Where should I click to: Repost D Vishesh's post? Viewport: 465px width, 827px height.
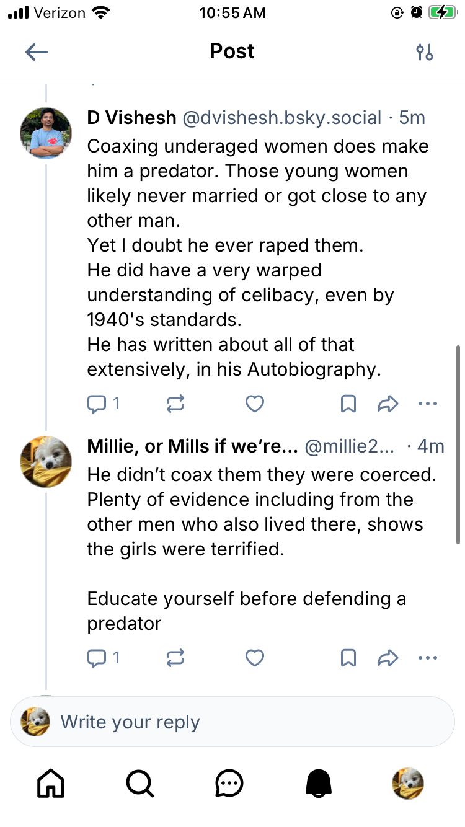(x=176, y=404)
